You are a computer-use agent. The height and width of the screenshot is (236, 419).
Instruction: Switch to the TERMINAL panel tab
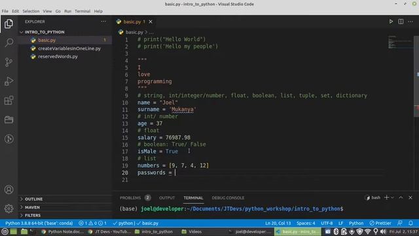pos(193,198)
